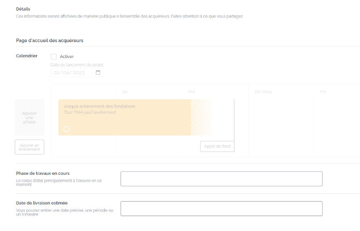The height and width of the screenshot is (231, 360).
Task: Click the Jan 2024 timeline label
Action: 263,92
